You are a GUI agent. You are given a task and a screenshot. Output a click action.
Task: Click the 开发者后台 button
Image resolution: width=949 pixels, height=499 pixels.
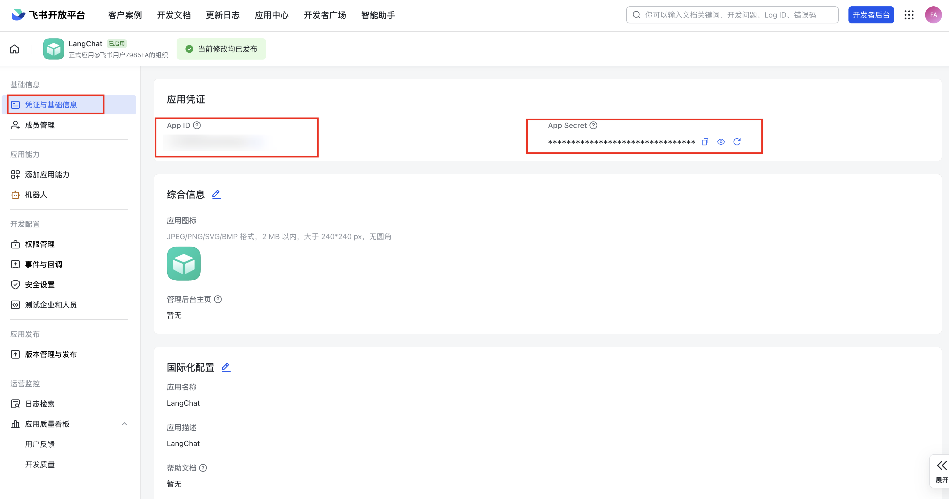click(871, 15)
